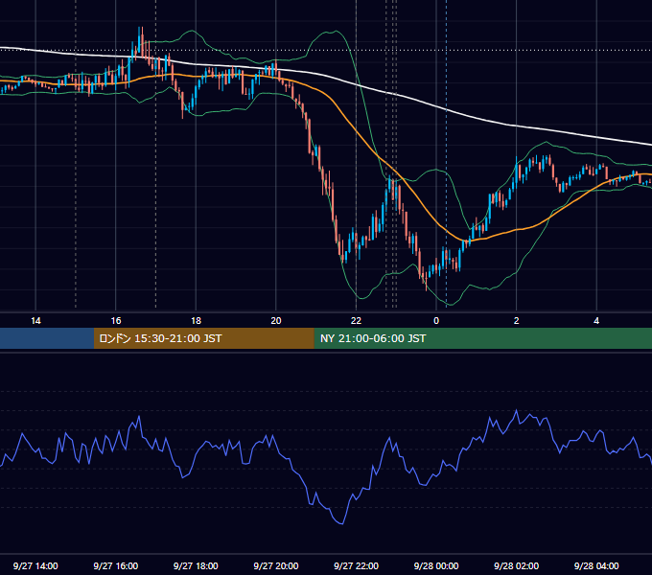Click the 9/28 00:00 time label
This screenshot has width=652, height=575.
pyautogui.click(x=436, y=565)
